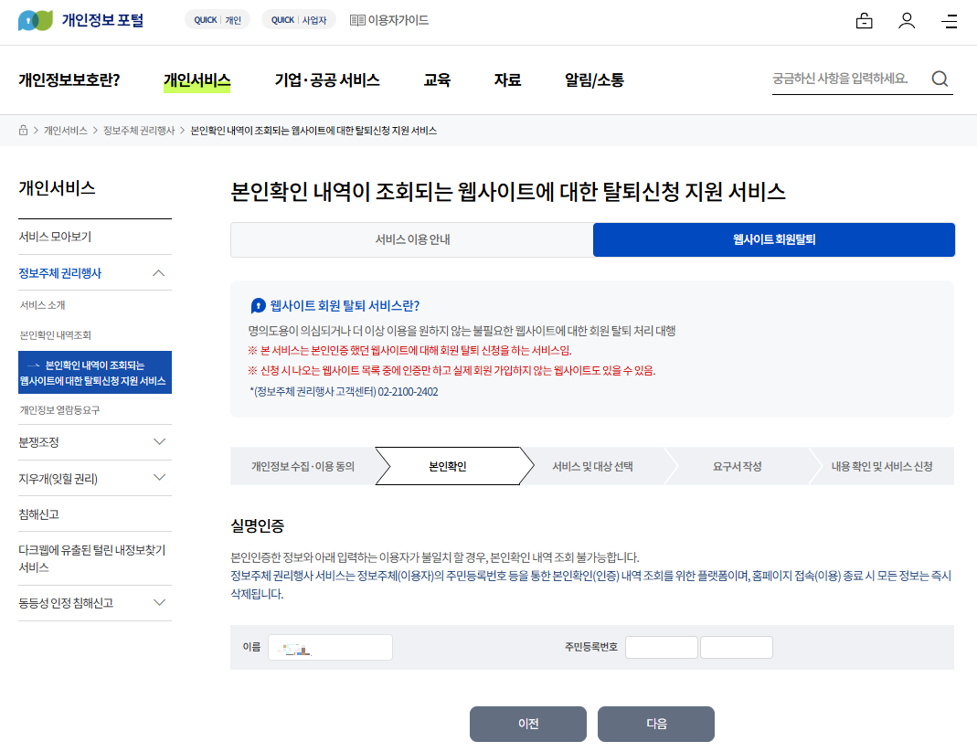Open the user login icon at top right
This screenshot has width=977, height=752.
tap(907, 19)
